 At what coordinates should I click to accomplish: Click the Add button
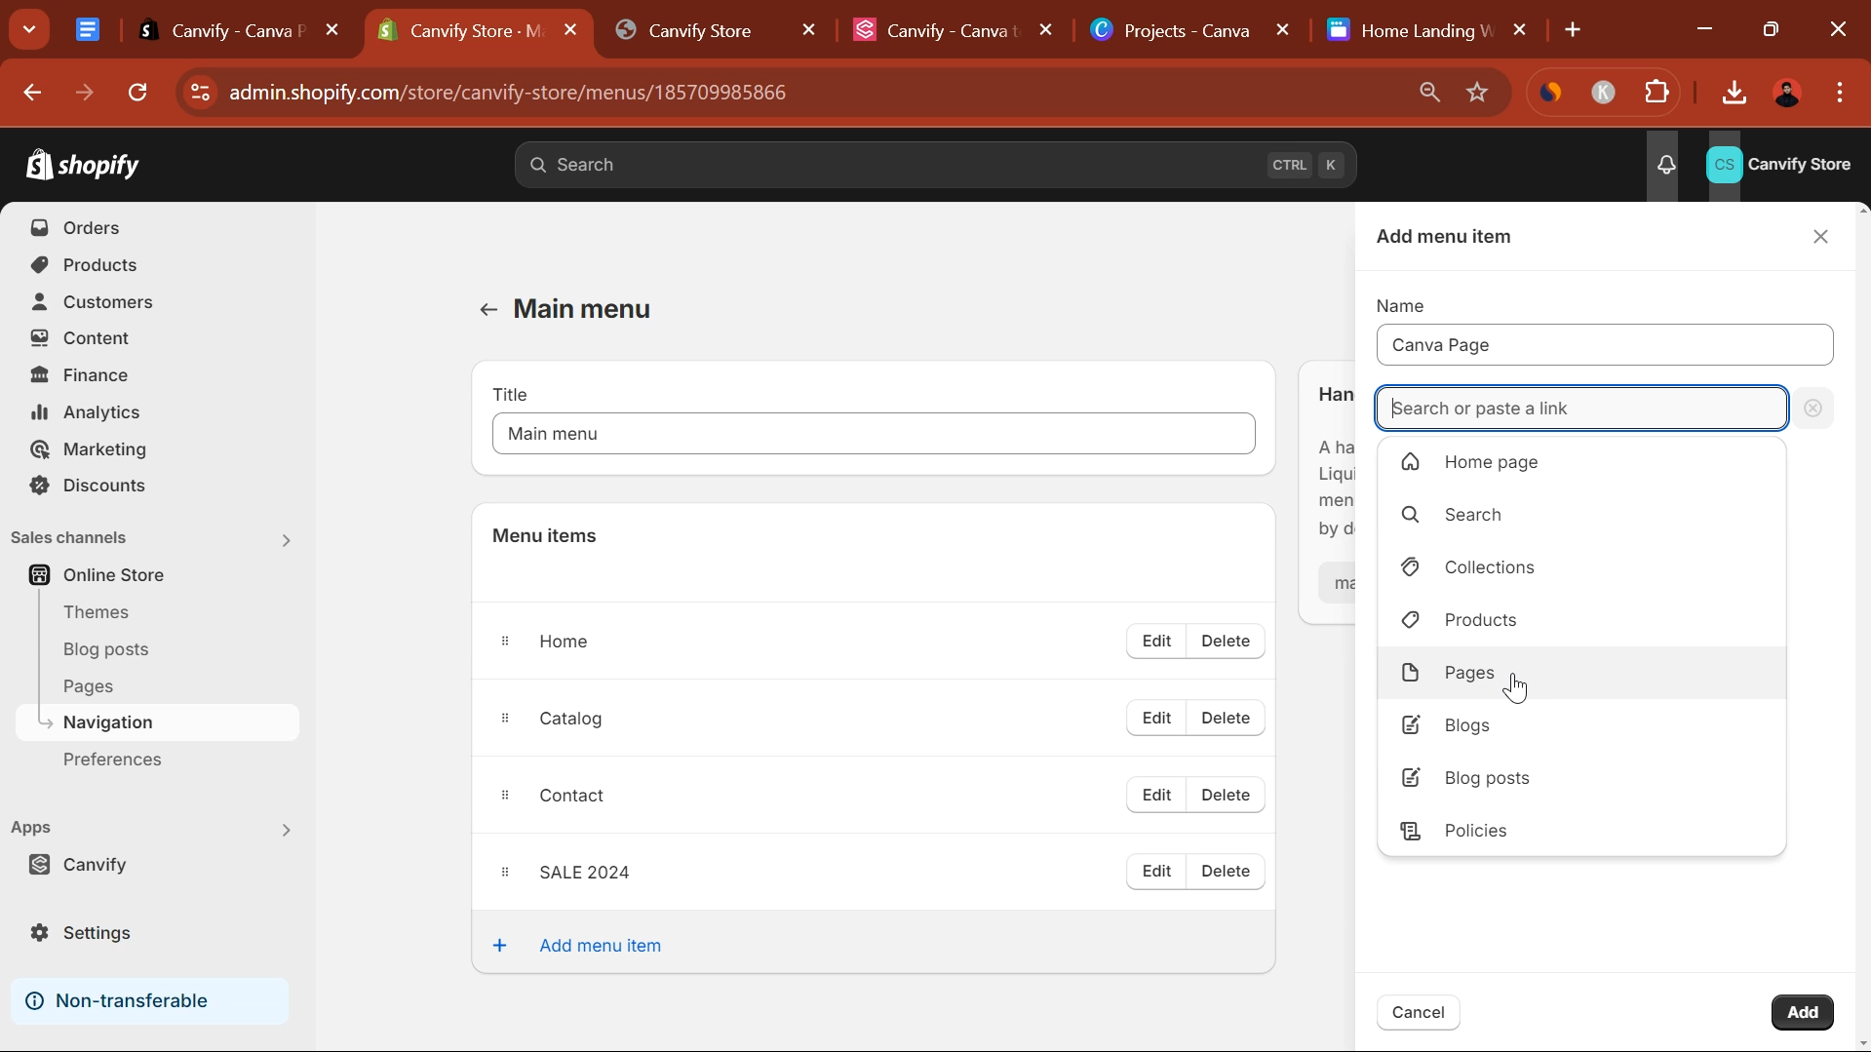coord(1802,1012)
